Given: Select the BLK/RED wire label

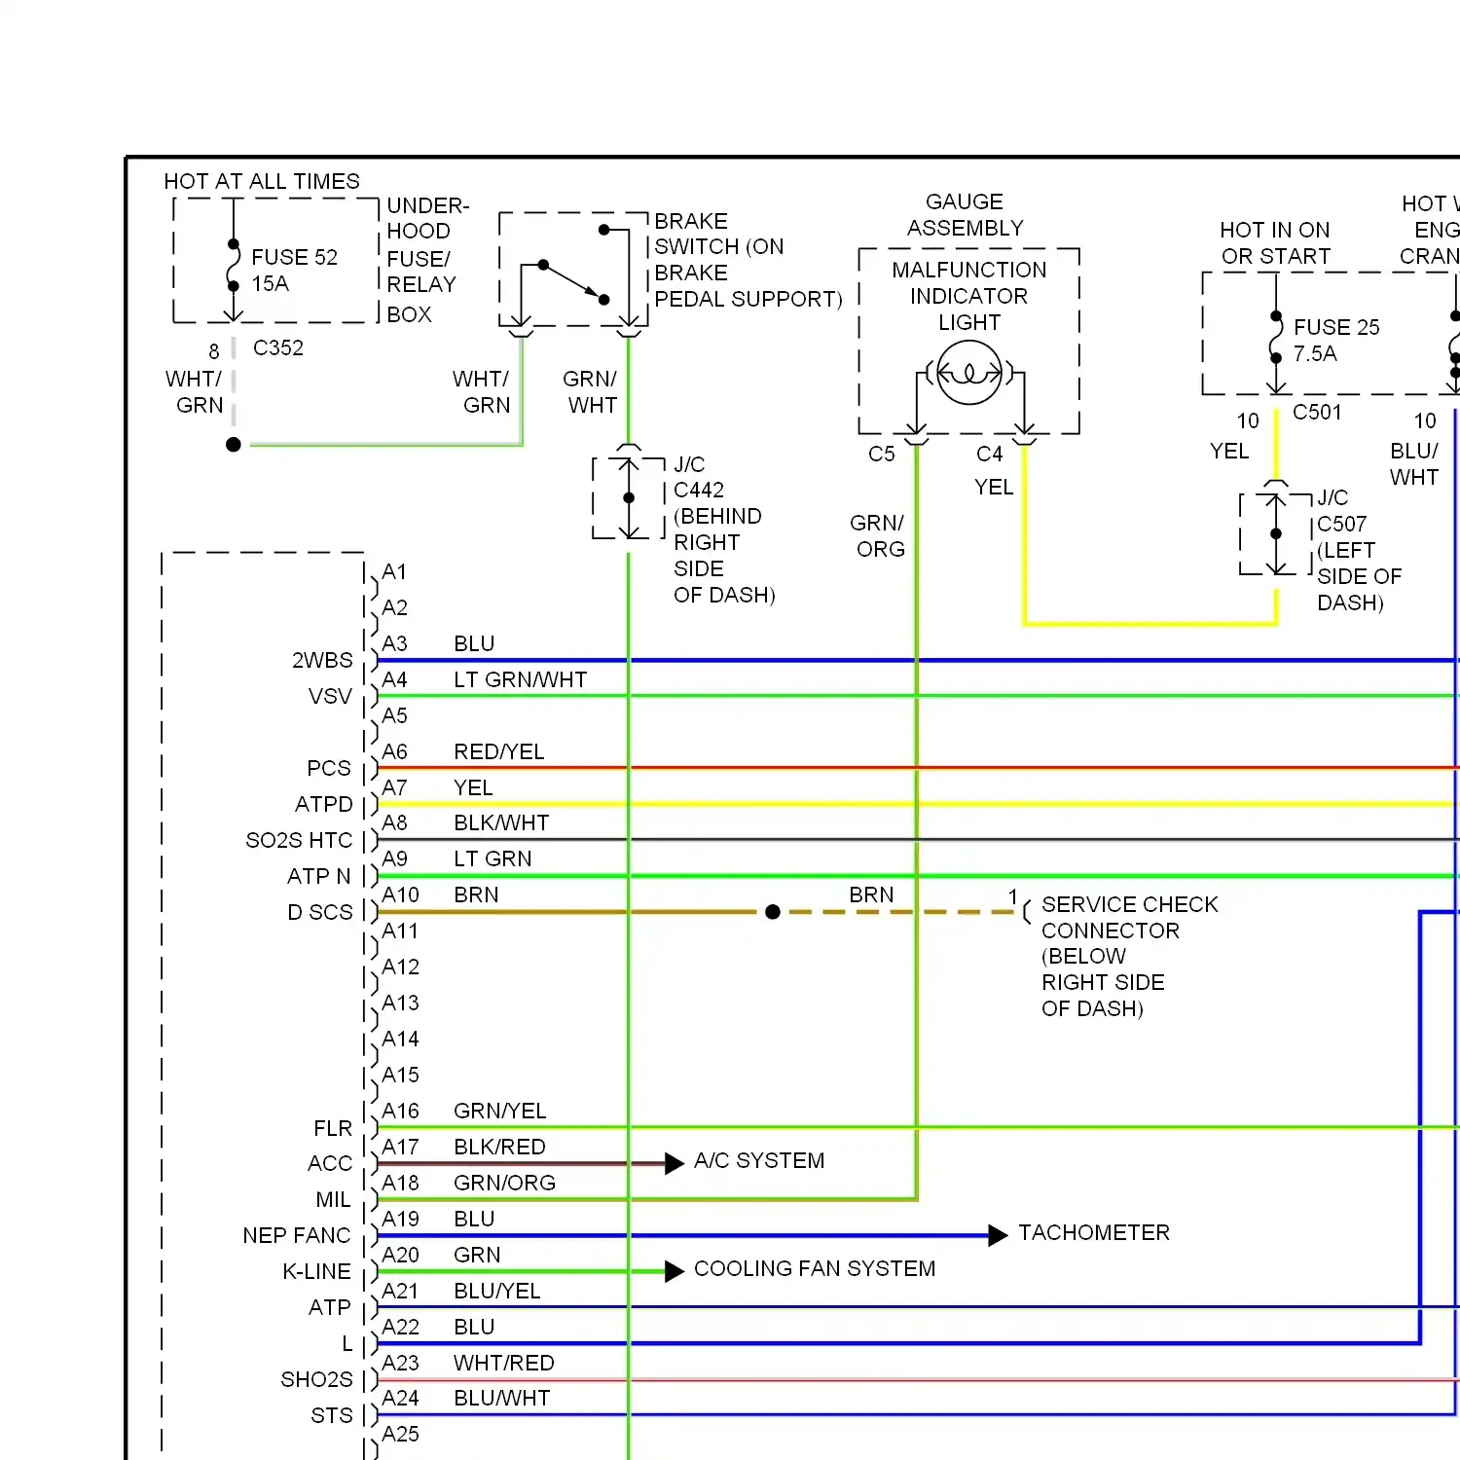Looking at the screenshot, I should (499, 1147).
